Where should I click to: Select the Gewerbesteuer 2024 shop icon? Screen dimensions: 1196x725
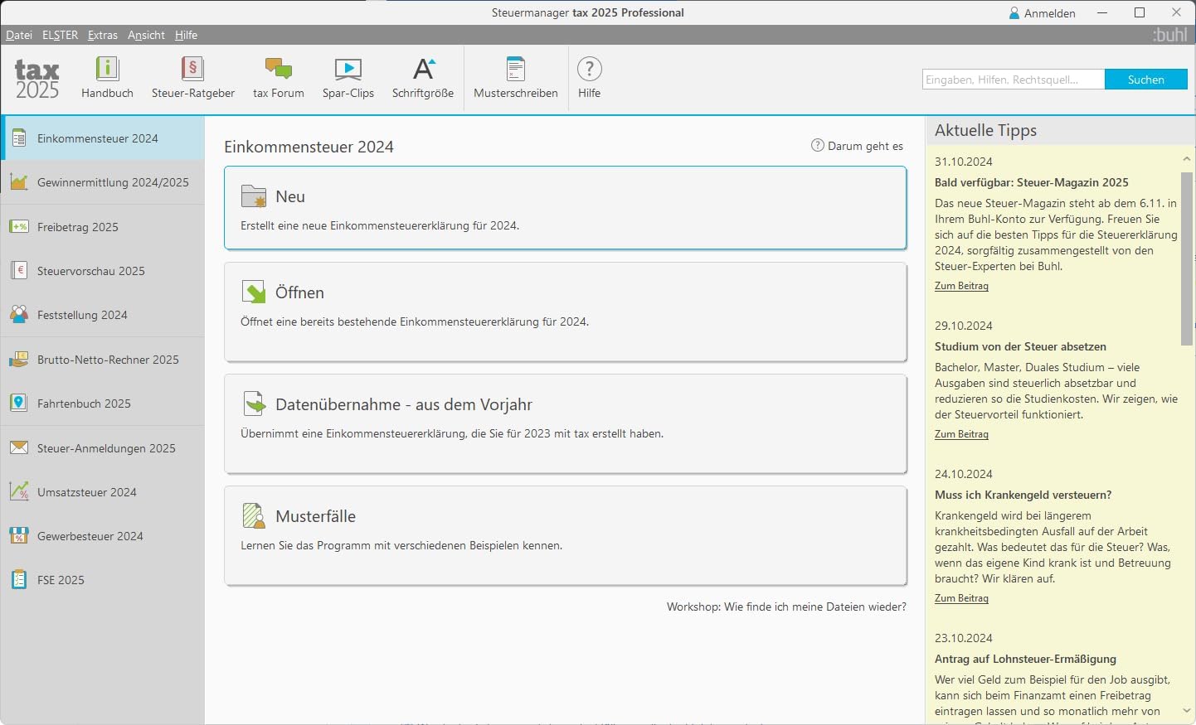18,536
